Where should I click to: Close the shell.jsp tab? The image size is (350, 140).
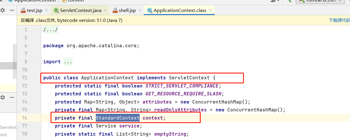[x=140, y=10]
